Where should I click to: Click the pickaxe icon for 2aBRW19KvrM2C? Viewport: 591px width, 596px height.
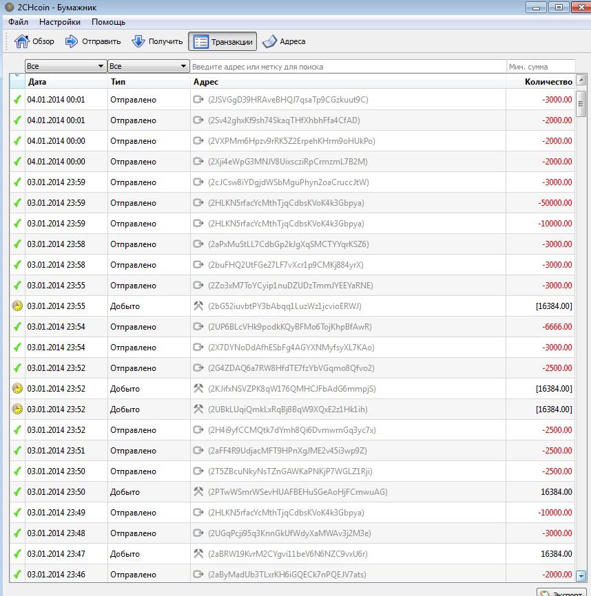[198, 553]
